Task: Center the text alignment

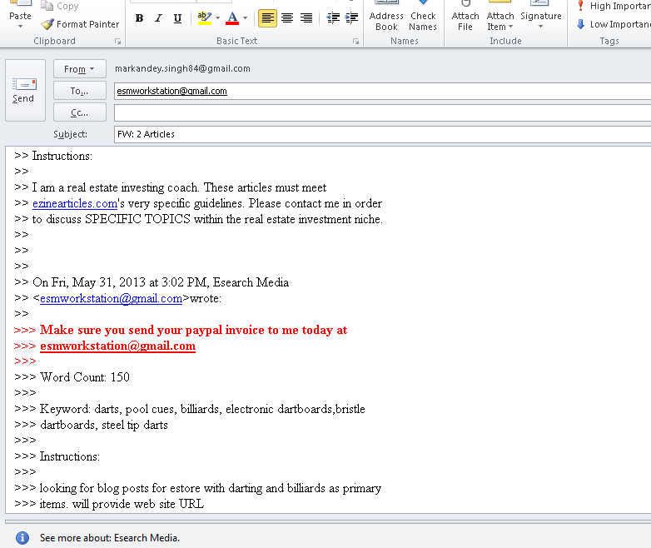Action: (x=287, y=18)
